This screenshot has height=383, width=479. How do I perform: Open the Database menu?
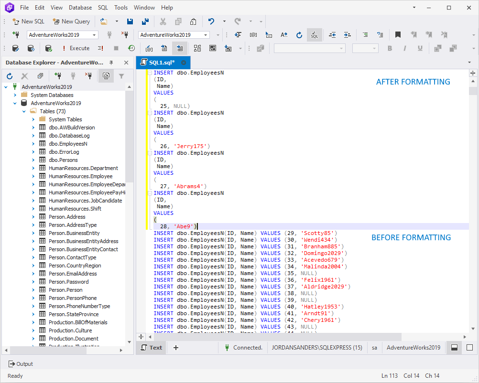tap(80, 8)
